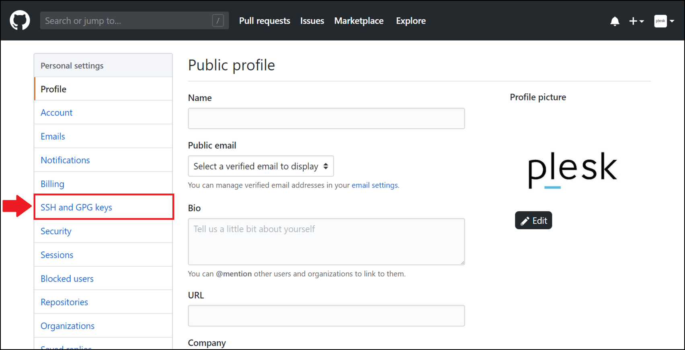Image resolution: width=685 pixels, height=350 pixels.
Task: Click into the Bio text area
Action: (x=326, y=241)
